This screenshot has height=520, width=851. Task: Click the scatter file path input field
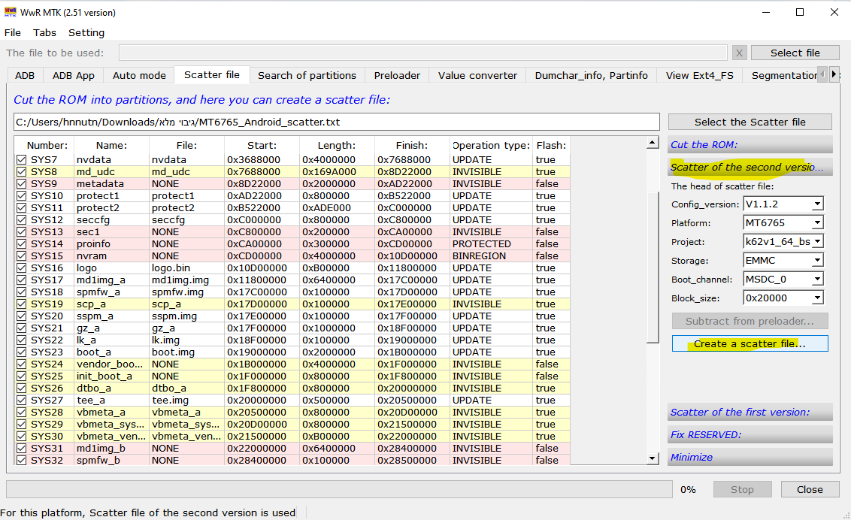336,122
